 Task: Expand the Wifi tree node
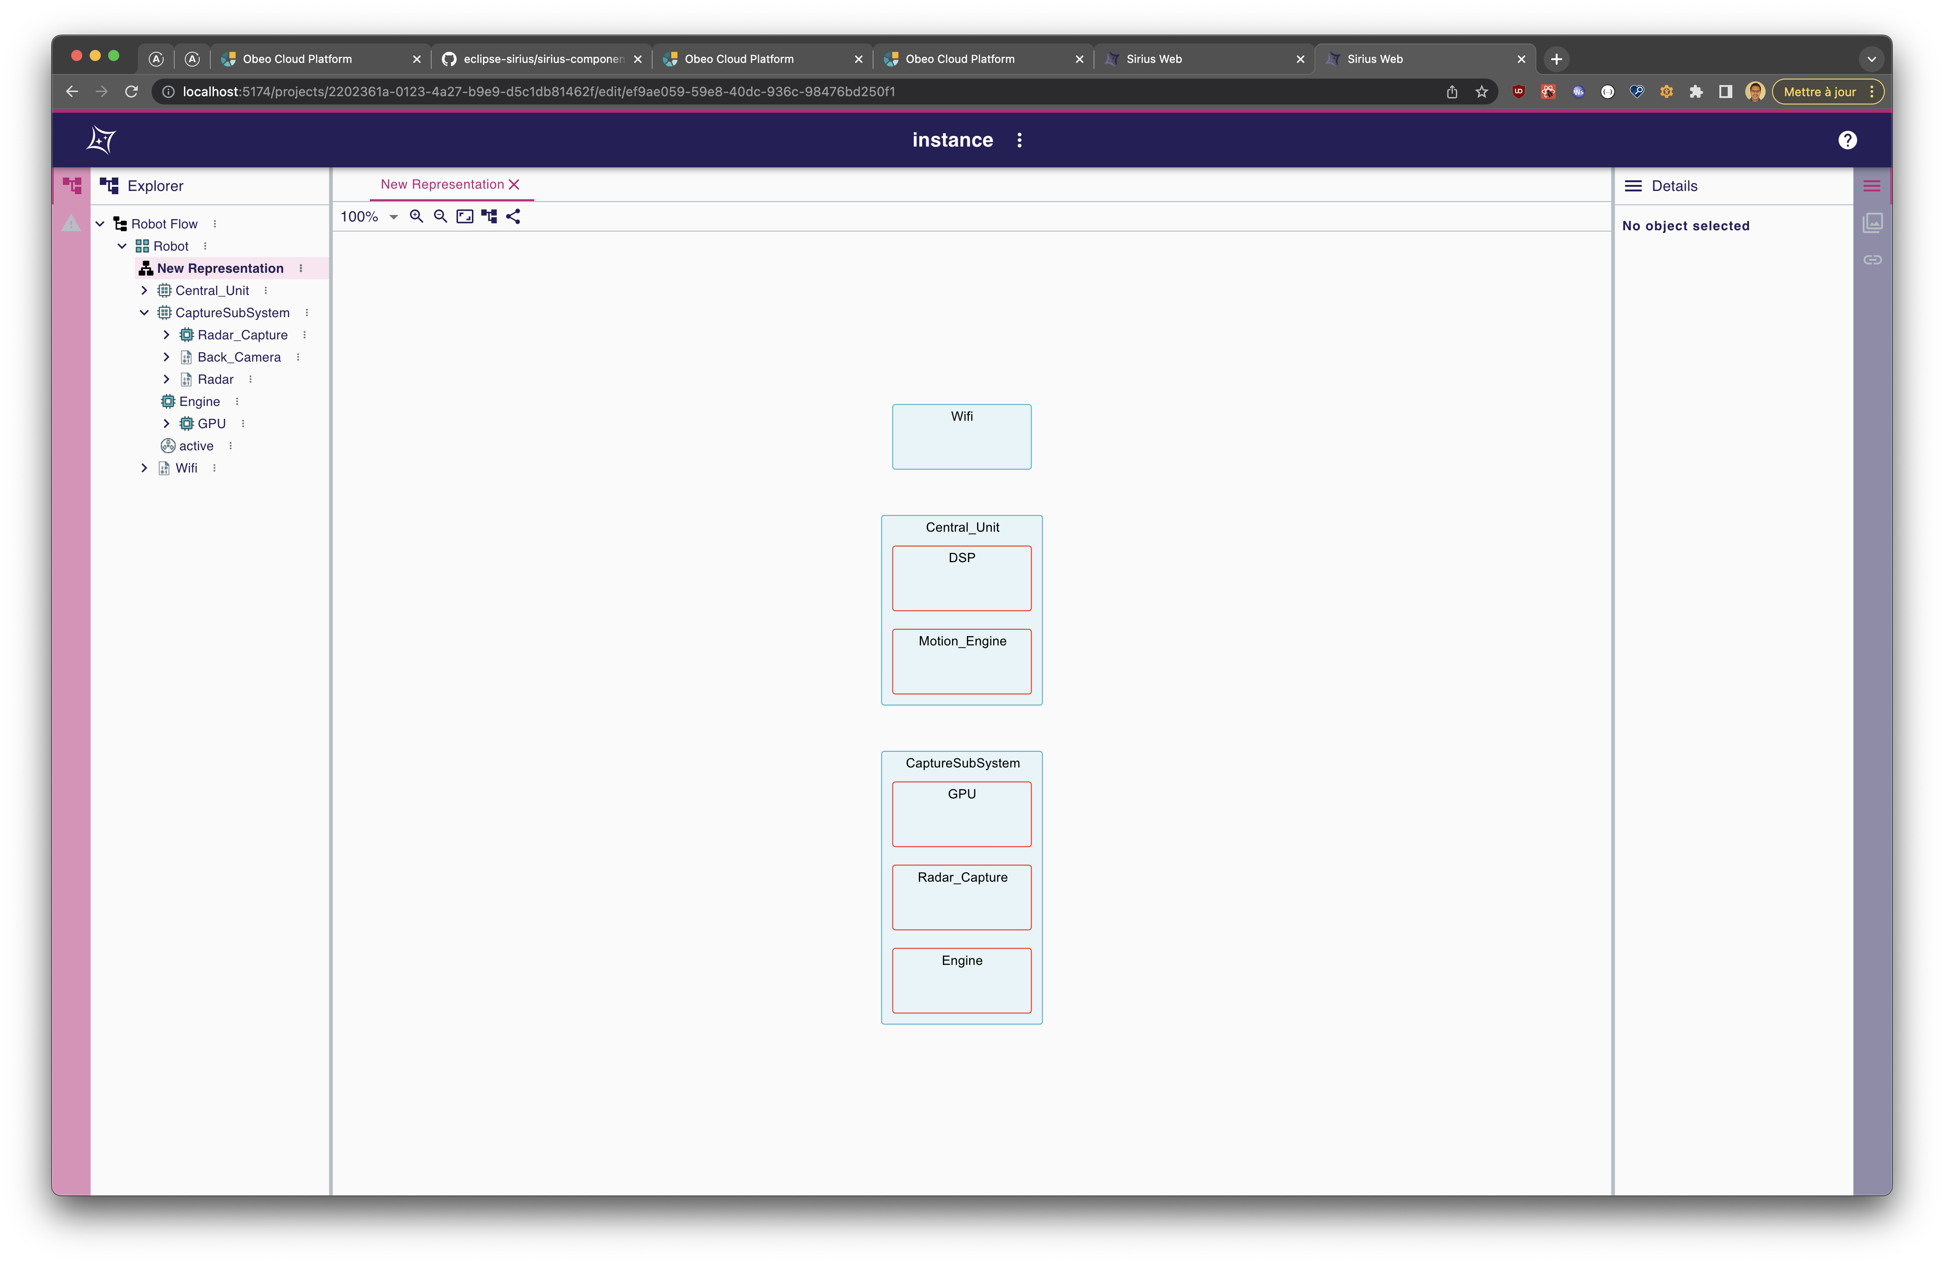(x=145, y=467)
